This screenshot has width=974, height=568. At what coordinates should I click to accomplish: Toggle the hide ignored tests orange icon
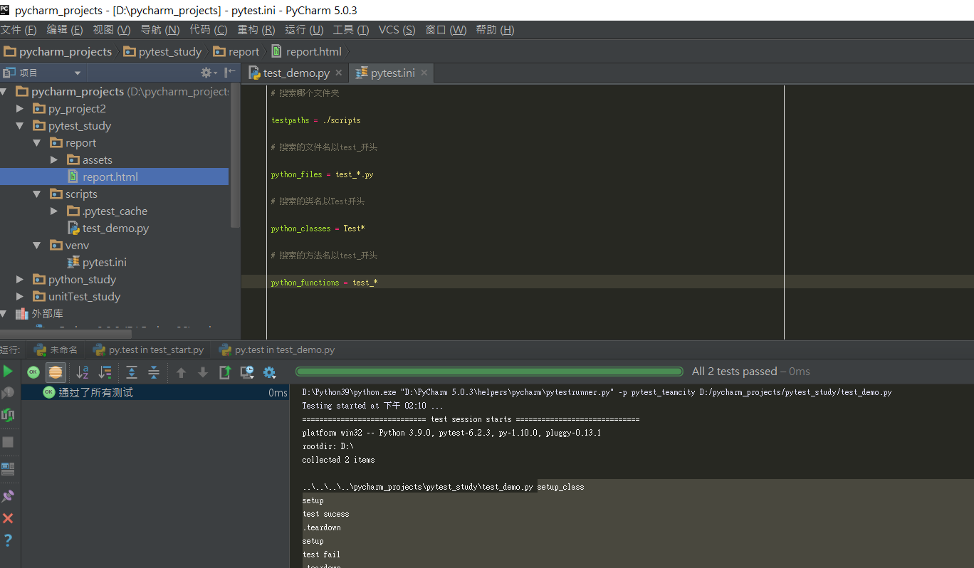click(x=56, y=372)
